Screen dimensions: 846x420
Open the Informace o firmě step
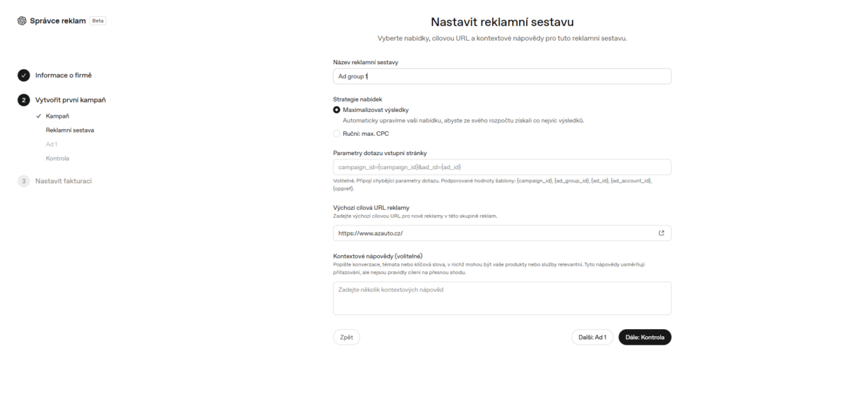click(x=63, y=75)
